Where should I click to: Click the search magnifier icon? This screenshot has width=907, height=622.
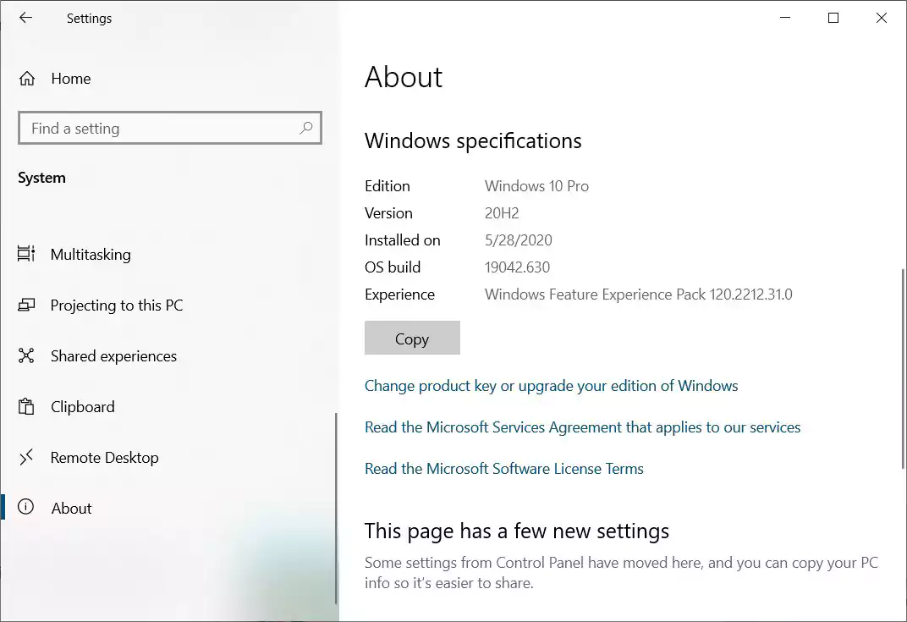point(306,128)
